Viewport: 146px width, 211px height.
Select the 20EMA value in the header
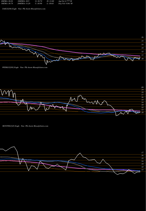coord(6,1)
